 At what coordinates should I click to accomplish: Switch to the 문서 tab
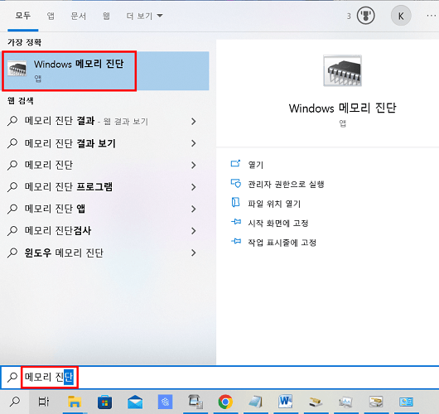tap(79, 16)
